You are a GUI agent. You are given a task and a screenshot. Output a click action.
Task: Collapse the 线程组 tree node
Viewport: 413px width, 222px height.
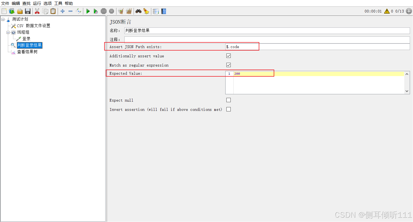(8, 32)
